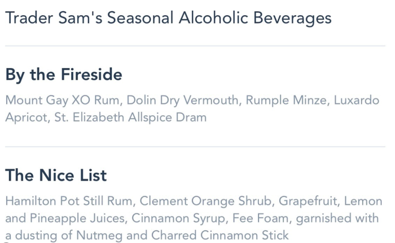Click the Grapefruit ingredient word
Image resolution: width=395 pixels, height=243 pixels.
(x=308, y=201)
